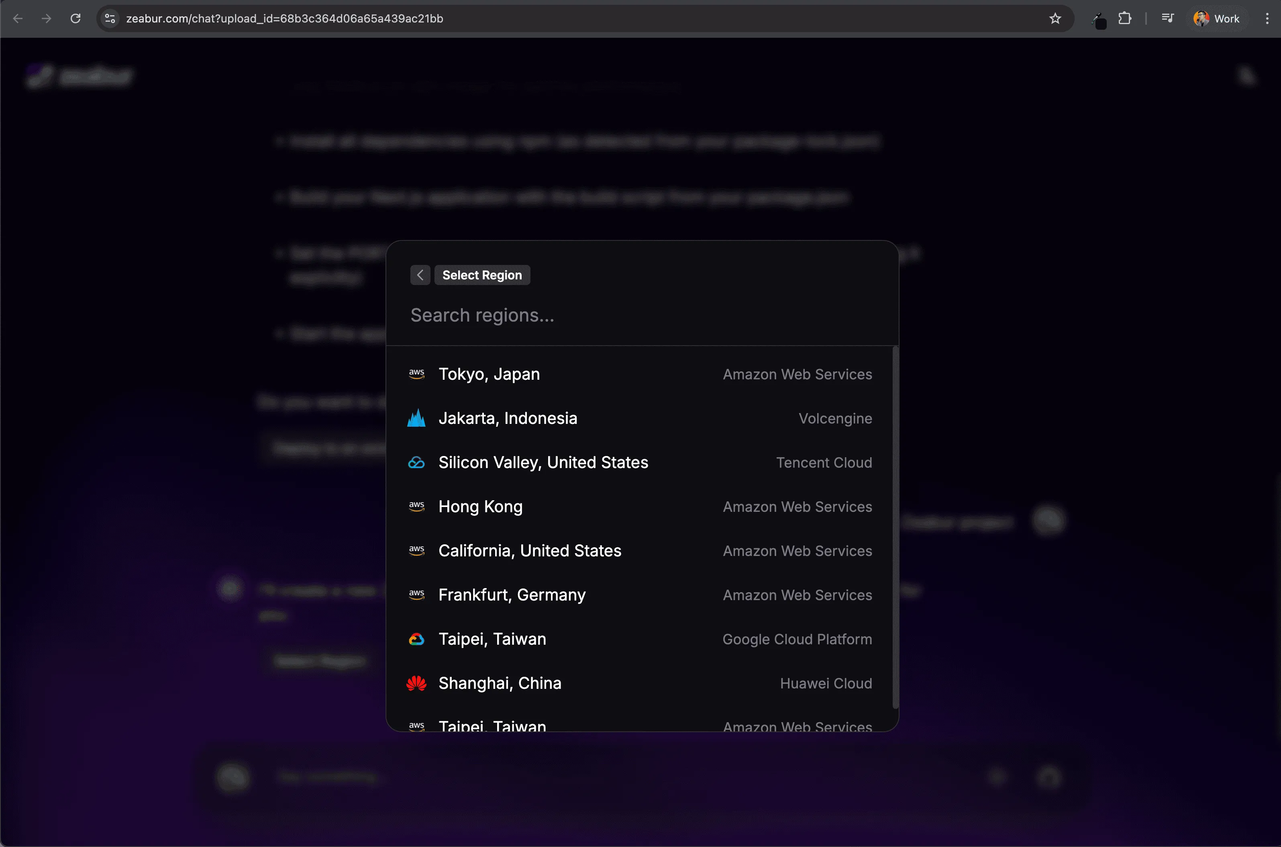The image size is (1281, 847).
Task: Click Amazon Web Services label for Frankfurt
Action: (798, 595)
